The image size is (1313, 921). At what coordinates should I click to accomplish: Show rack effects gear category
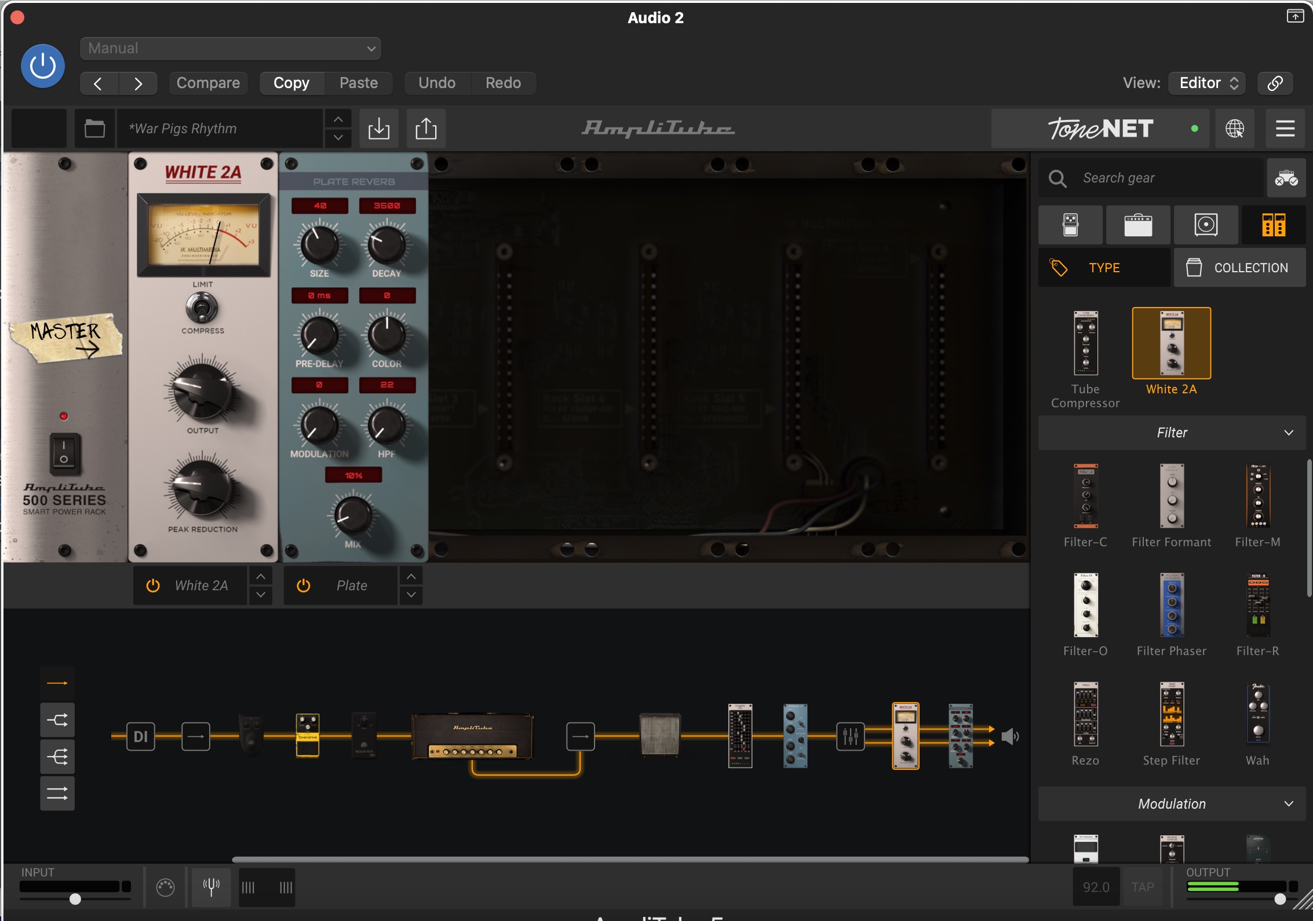[1274, 225]
